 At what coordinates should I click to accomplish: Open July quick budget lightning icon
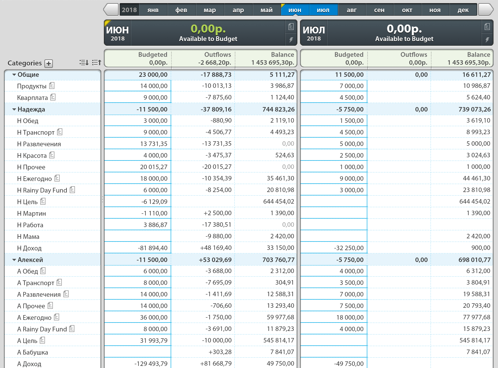[x=487, y=40]
